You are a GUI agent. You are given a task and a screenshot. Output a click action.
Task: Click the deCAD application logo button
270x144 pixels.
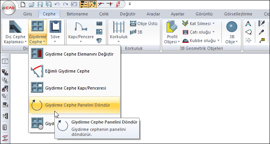click(8, 8)
